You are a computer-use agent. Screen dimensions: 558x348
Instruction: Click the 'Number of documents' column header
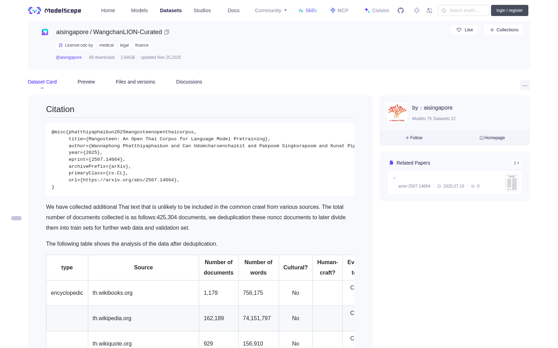(x=219, y=268)
